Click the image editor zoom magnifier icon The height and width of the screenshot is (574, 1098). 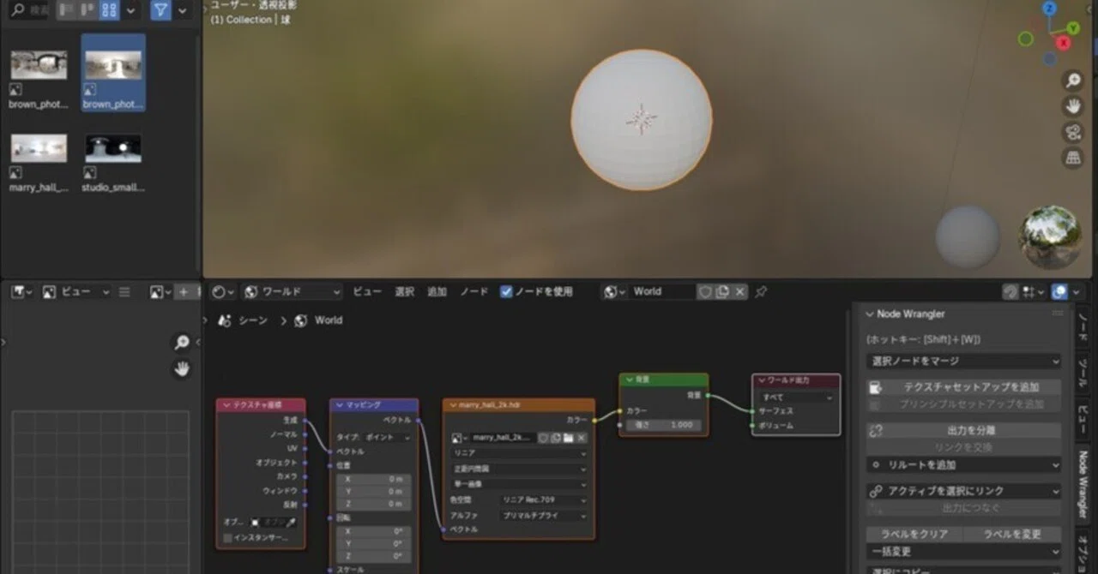point(182,343)
